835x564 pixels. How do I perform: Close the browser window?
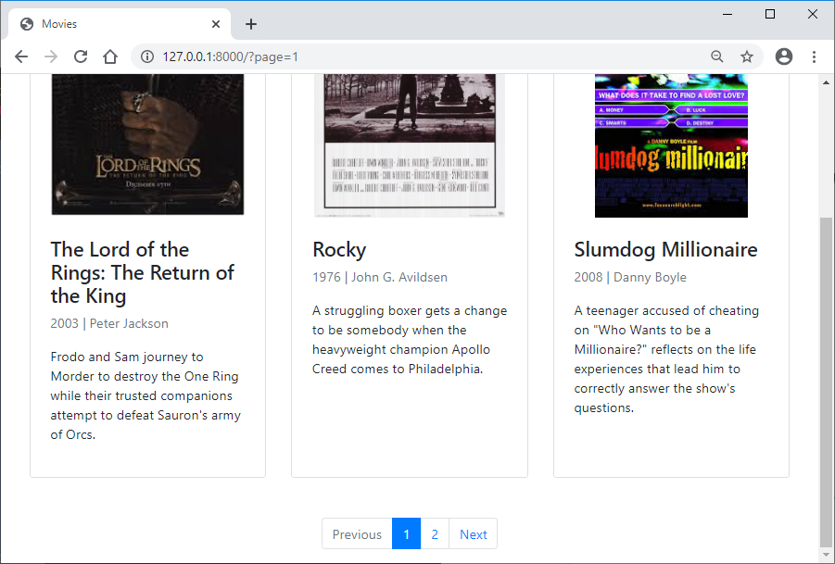click(813, 15)
